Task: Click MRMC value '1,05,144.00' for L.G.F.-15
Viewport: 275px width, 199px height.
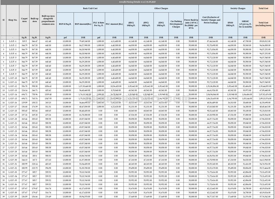Action: (x=245, y=98)
